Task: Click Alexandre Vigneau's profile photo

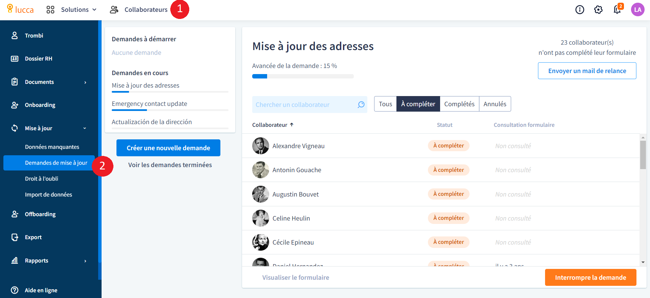Action: point(261,146)
